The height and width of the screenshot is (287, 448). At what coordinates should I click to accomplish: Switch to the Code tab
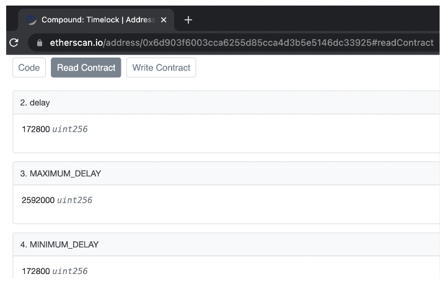(29, 67)
